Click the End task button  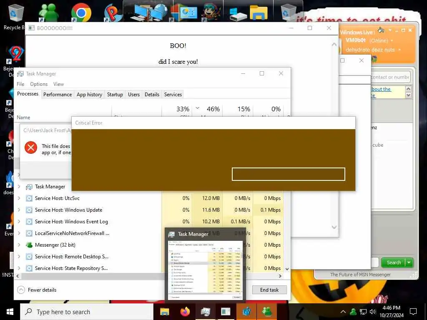pyautogui.click(x=269, y=290)
